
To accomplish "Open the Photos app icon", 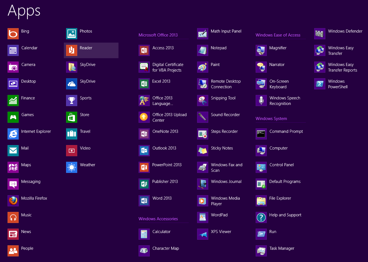I will click(x=72, y=34).
